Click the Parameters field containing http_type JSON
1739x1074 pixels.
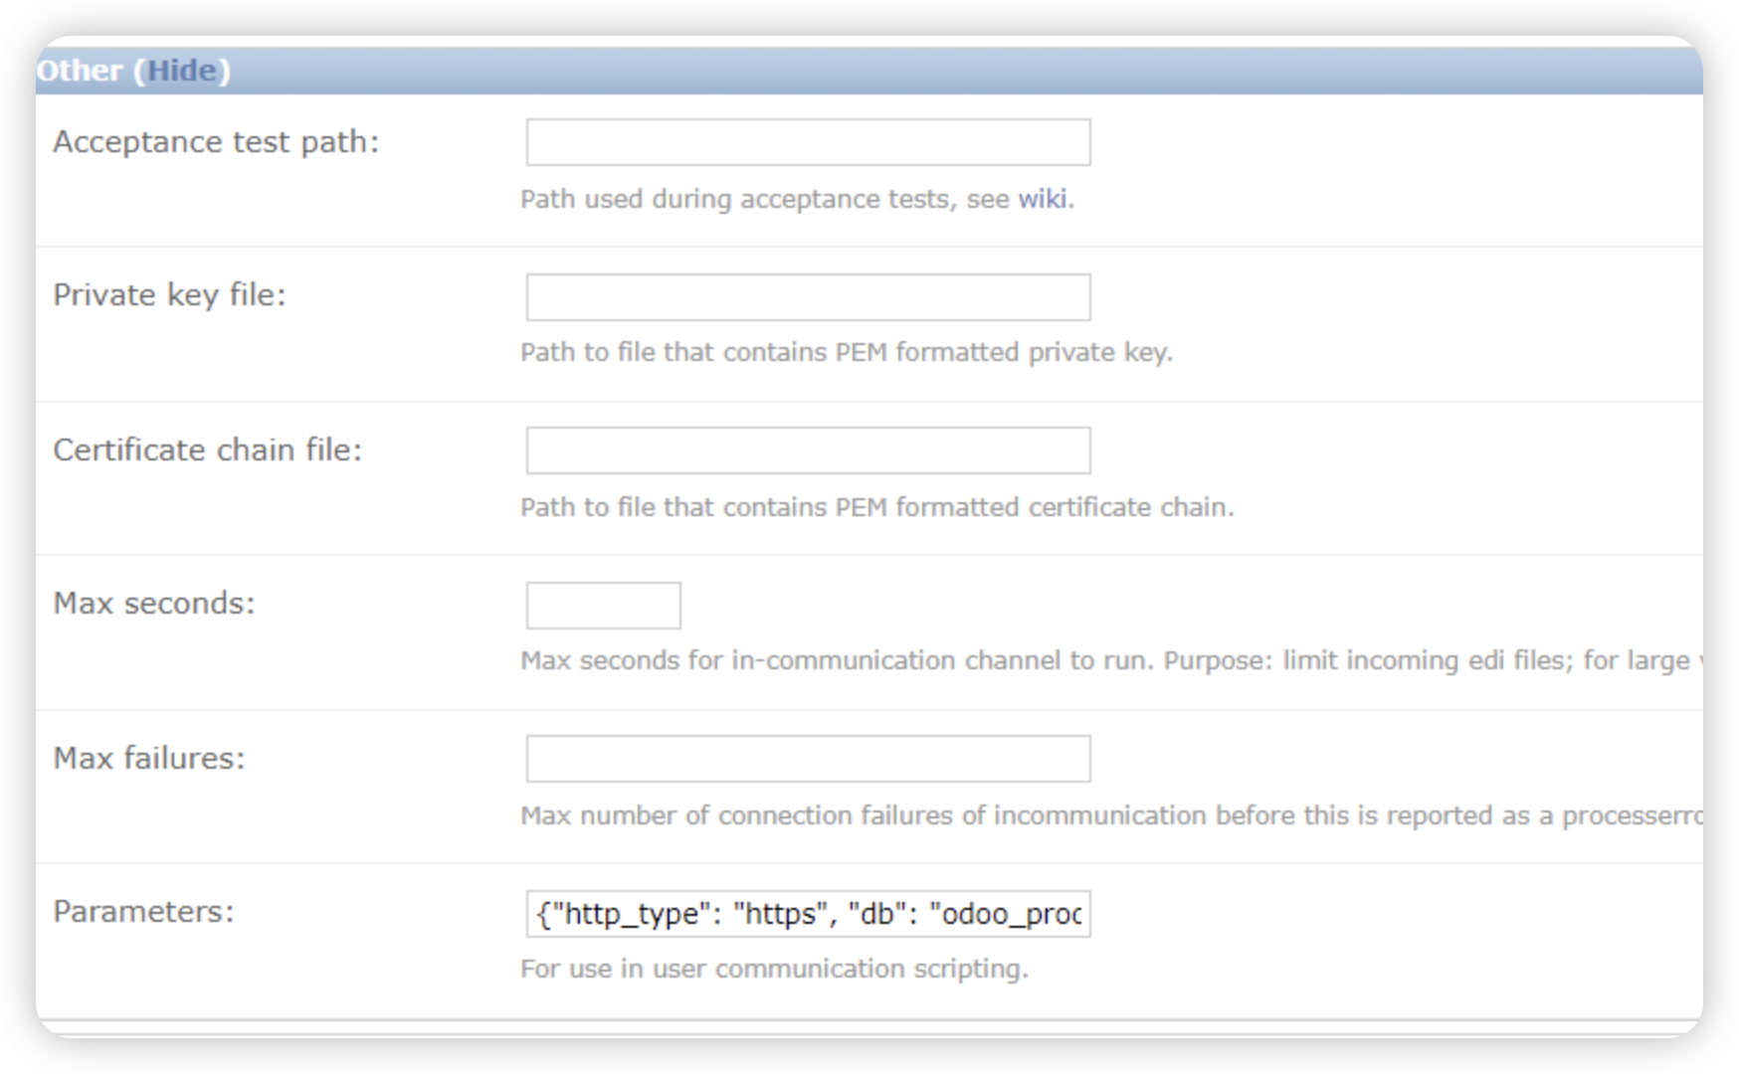807,914
